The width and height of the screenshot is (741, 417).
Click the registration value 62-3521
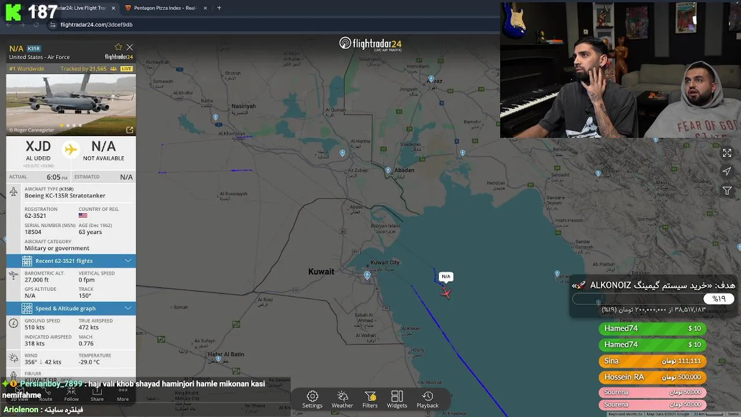coord(35,216)
